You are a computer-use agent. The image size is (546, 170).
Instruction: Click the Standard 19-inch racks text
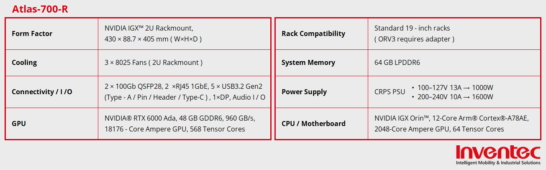(x=412, y=28)
